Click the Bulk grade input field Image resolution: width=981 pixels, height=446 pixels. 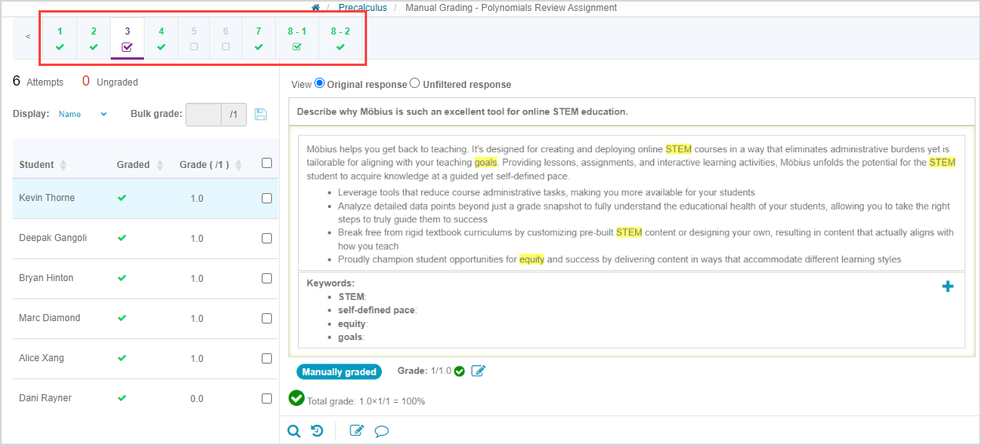tap(204, 115)
